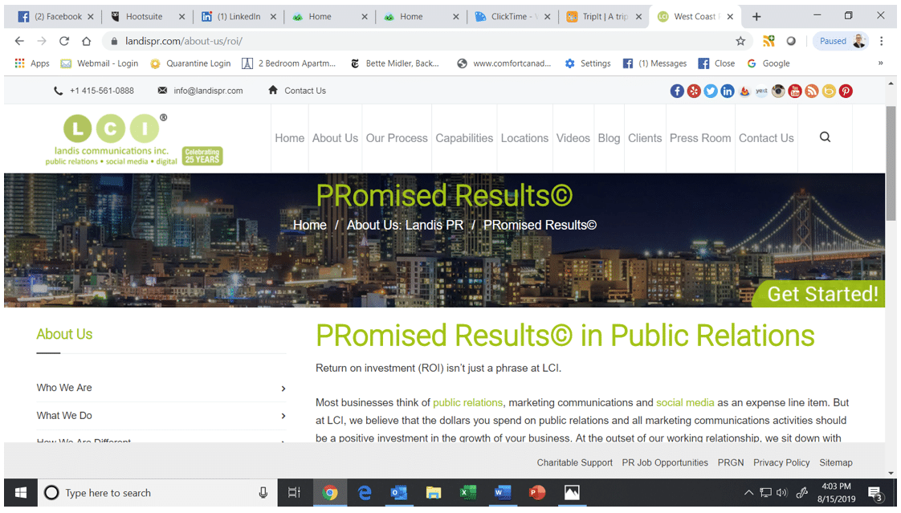This screenshot has height=513, width=901.
Task: Open the Facebook social icon in header
Action: (677, 92)
